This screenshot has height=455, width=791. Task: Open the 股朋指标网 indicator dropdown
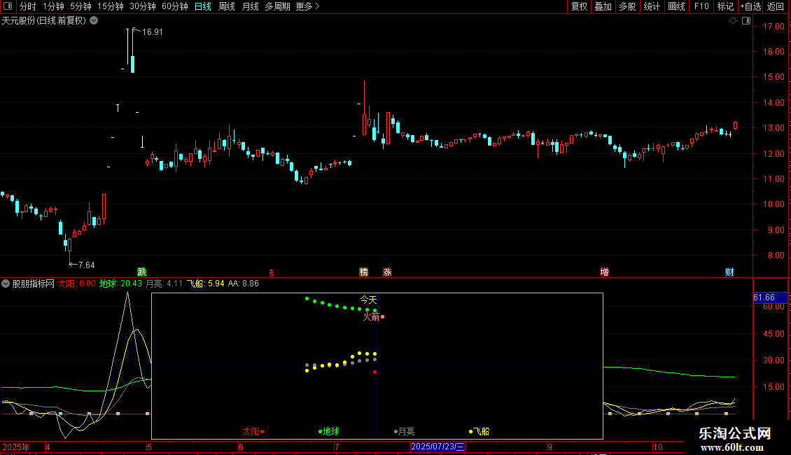[x=6, y=283]
